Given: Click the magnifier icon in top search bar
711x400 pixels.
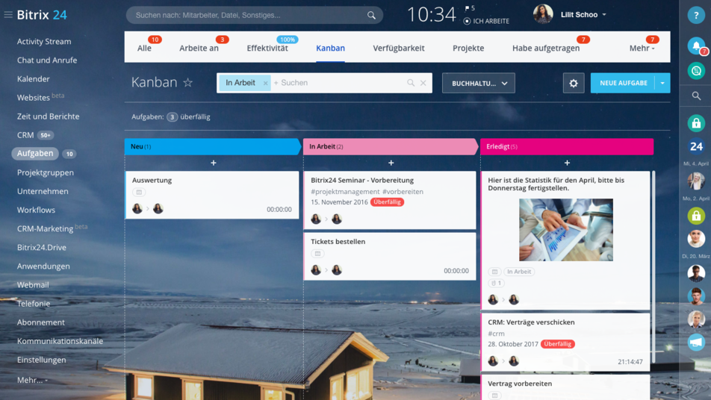Looking at the screenshot, I should coord(371,15).
